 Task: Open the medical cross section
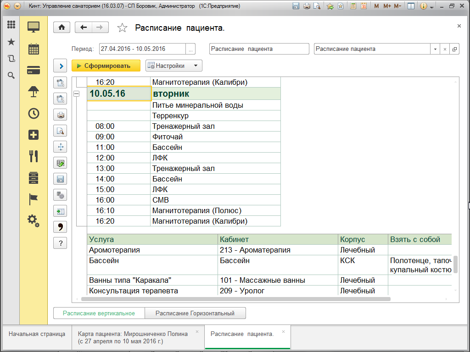[34, 135]
